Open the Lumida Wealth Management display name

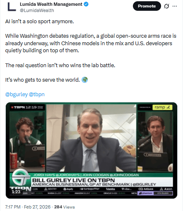[x=51, y=4]
